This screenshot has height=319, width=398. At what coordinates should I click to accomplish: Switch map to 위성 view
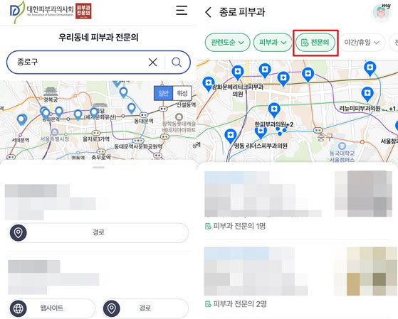click(182, 93)
